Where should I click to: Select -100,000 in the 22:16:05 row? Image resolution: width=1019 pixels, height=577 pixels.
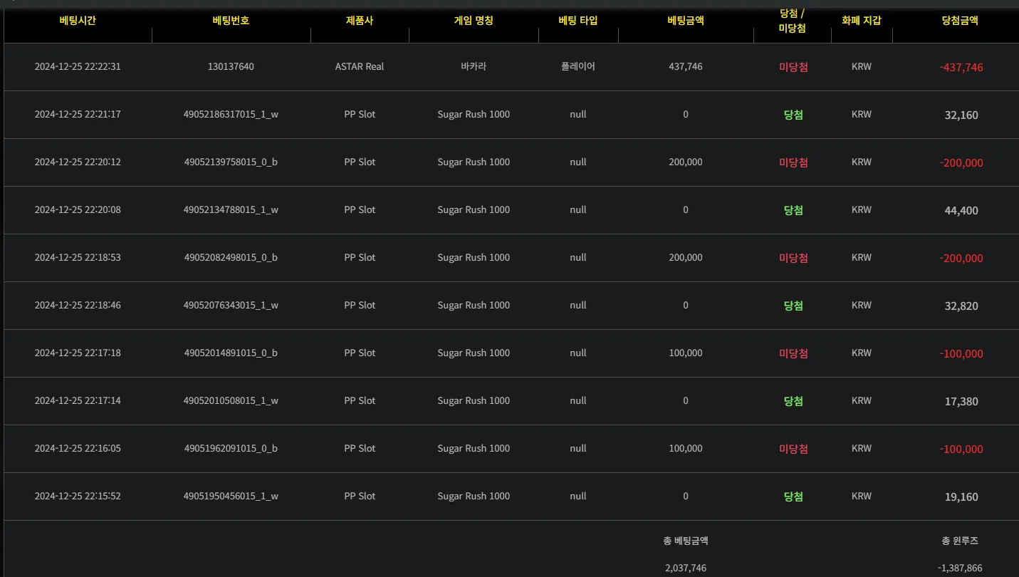(x=961, y=449)
